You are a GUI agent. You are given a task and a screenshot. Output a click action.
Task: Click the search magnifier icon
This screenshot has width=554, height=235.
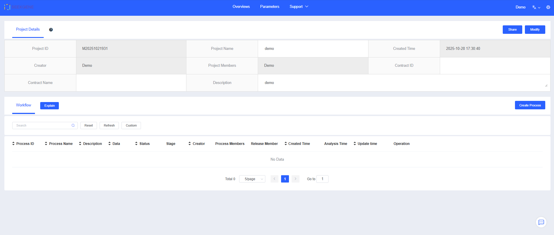(x=73, y=125)
